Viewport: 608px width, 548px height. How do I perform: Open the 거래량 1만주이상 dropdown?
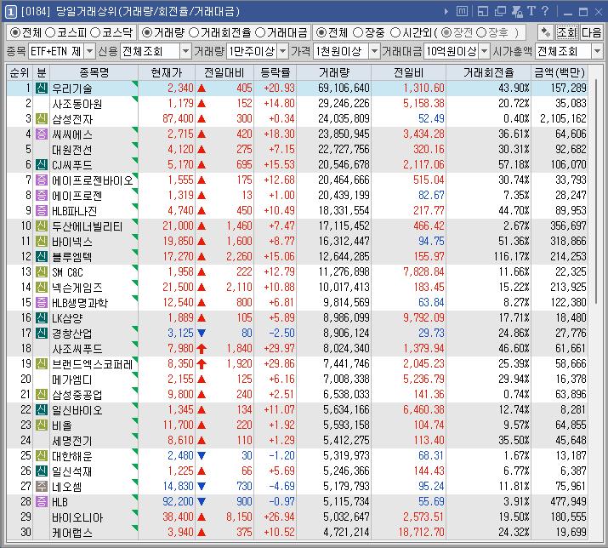pyautogui.click(x=283, y=51)
